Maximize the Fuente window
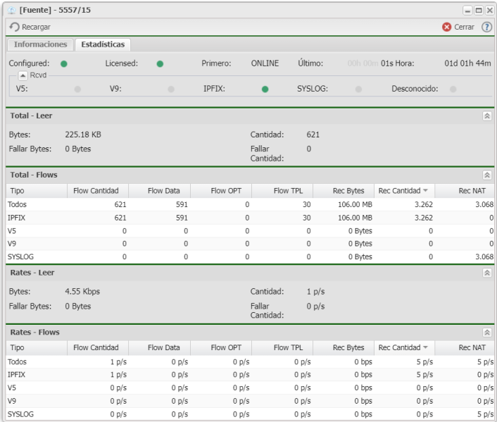Image resolution: width=497 pixels, height=422 pixels. click(478, 10)
